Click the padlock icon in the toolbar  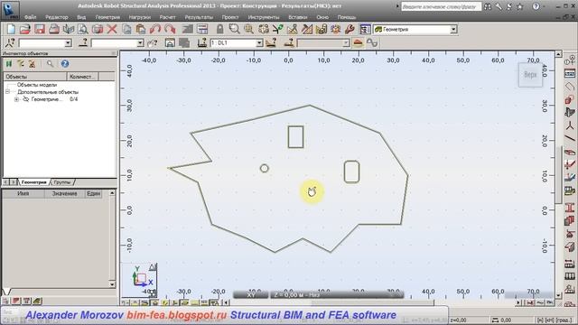tap(220, 29)
